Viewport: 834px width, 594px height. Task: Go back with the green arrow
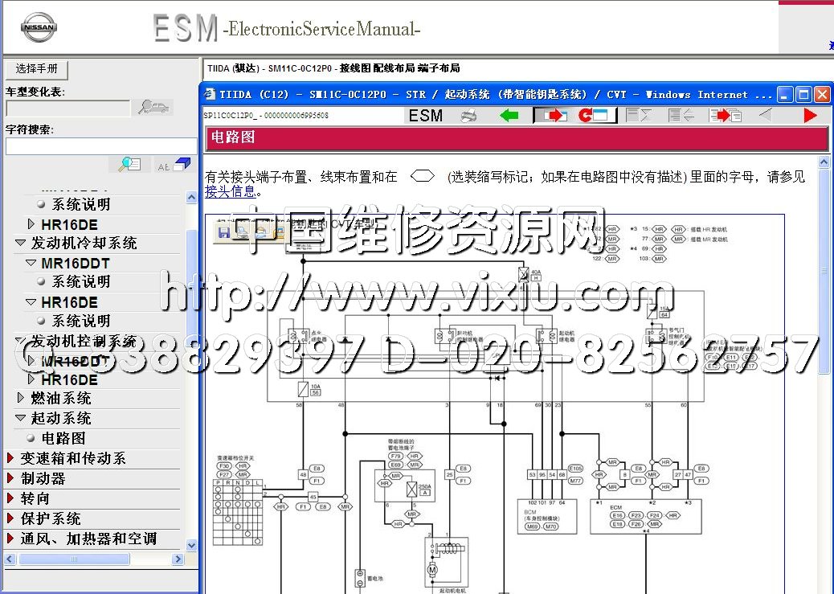pos(509,115)
